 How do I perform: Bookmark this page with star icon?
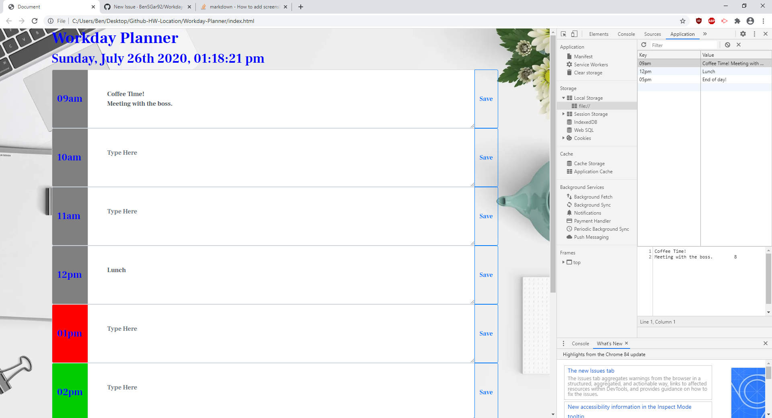[x=683, y=21]
